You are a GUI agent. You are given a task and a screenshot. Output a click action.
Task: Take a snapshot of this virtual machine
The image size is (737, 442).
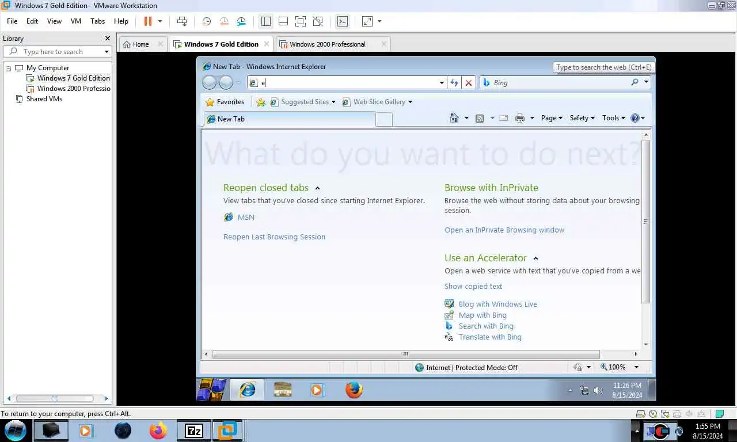(207, 21)
